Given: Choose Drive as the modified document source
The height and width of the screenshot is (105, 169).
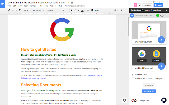Looking at the screenshot, I should coord(142,56).
